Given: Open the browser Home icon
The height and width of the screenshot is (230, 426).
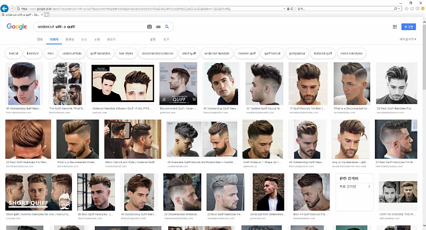Looking at the screenshot, I should tap(406, 8).
